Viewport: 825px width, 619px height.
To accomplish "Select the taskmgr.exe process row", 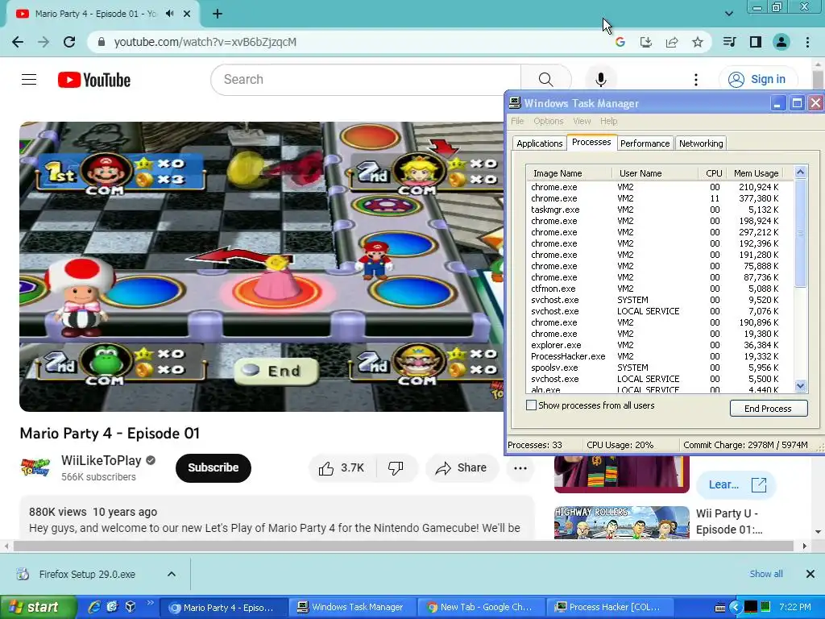I will pyautogui.click(x=659, y=210).
